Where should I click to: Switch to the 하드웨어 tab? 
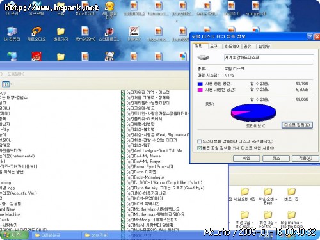click(x=232, y=46)
